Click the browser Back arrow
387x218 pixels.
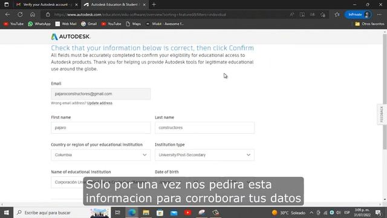(8, 15)
